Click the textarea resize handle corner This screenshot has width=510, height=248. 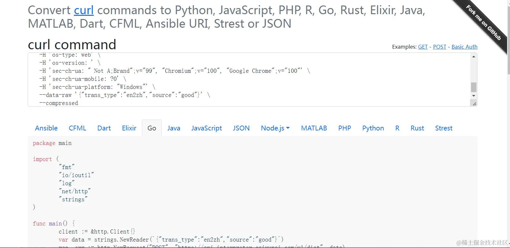(x=474, y=103)
